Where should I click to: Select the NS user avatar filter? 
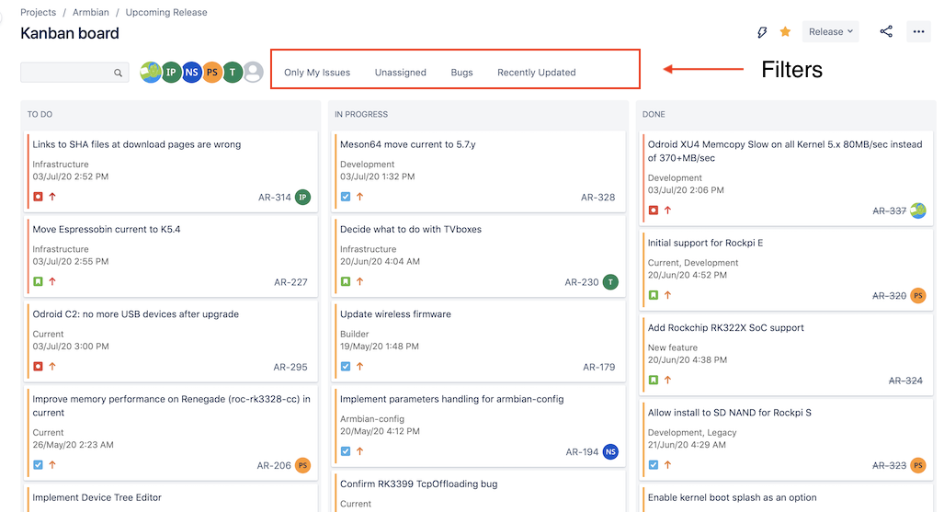(191, 73)
